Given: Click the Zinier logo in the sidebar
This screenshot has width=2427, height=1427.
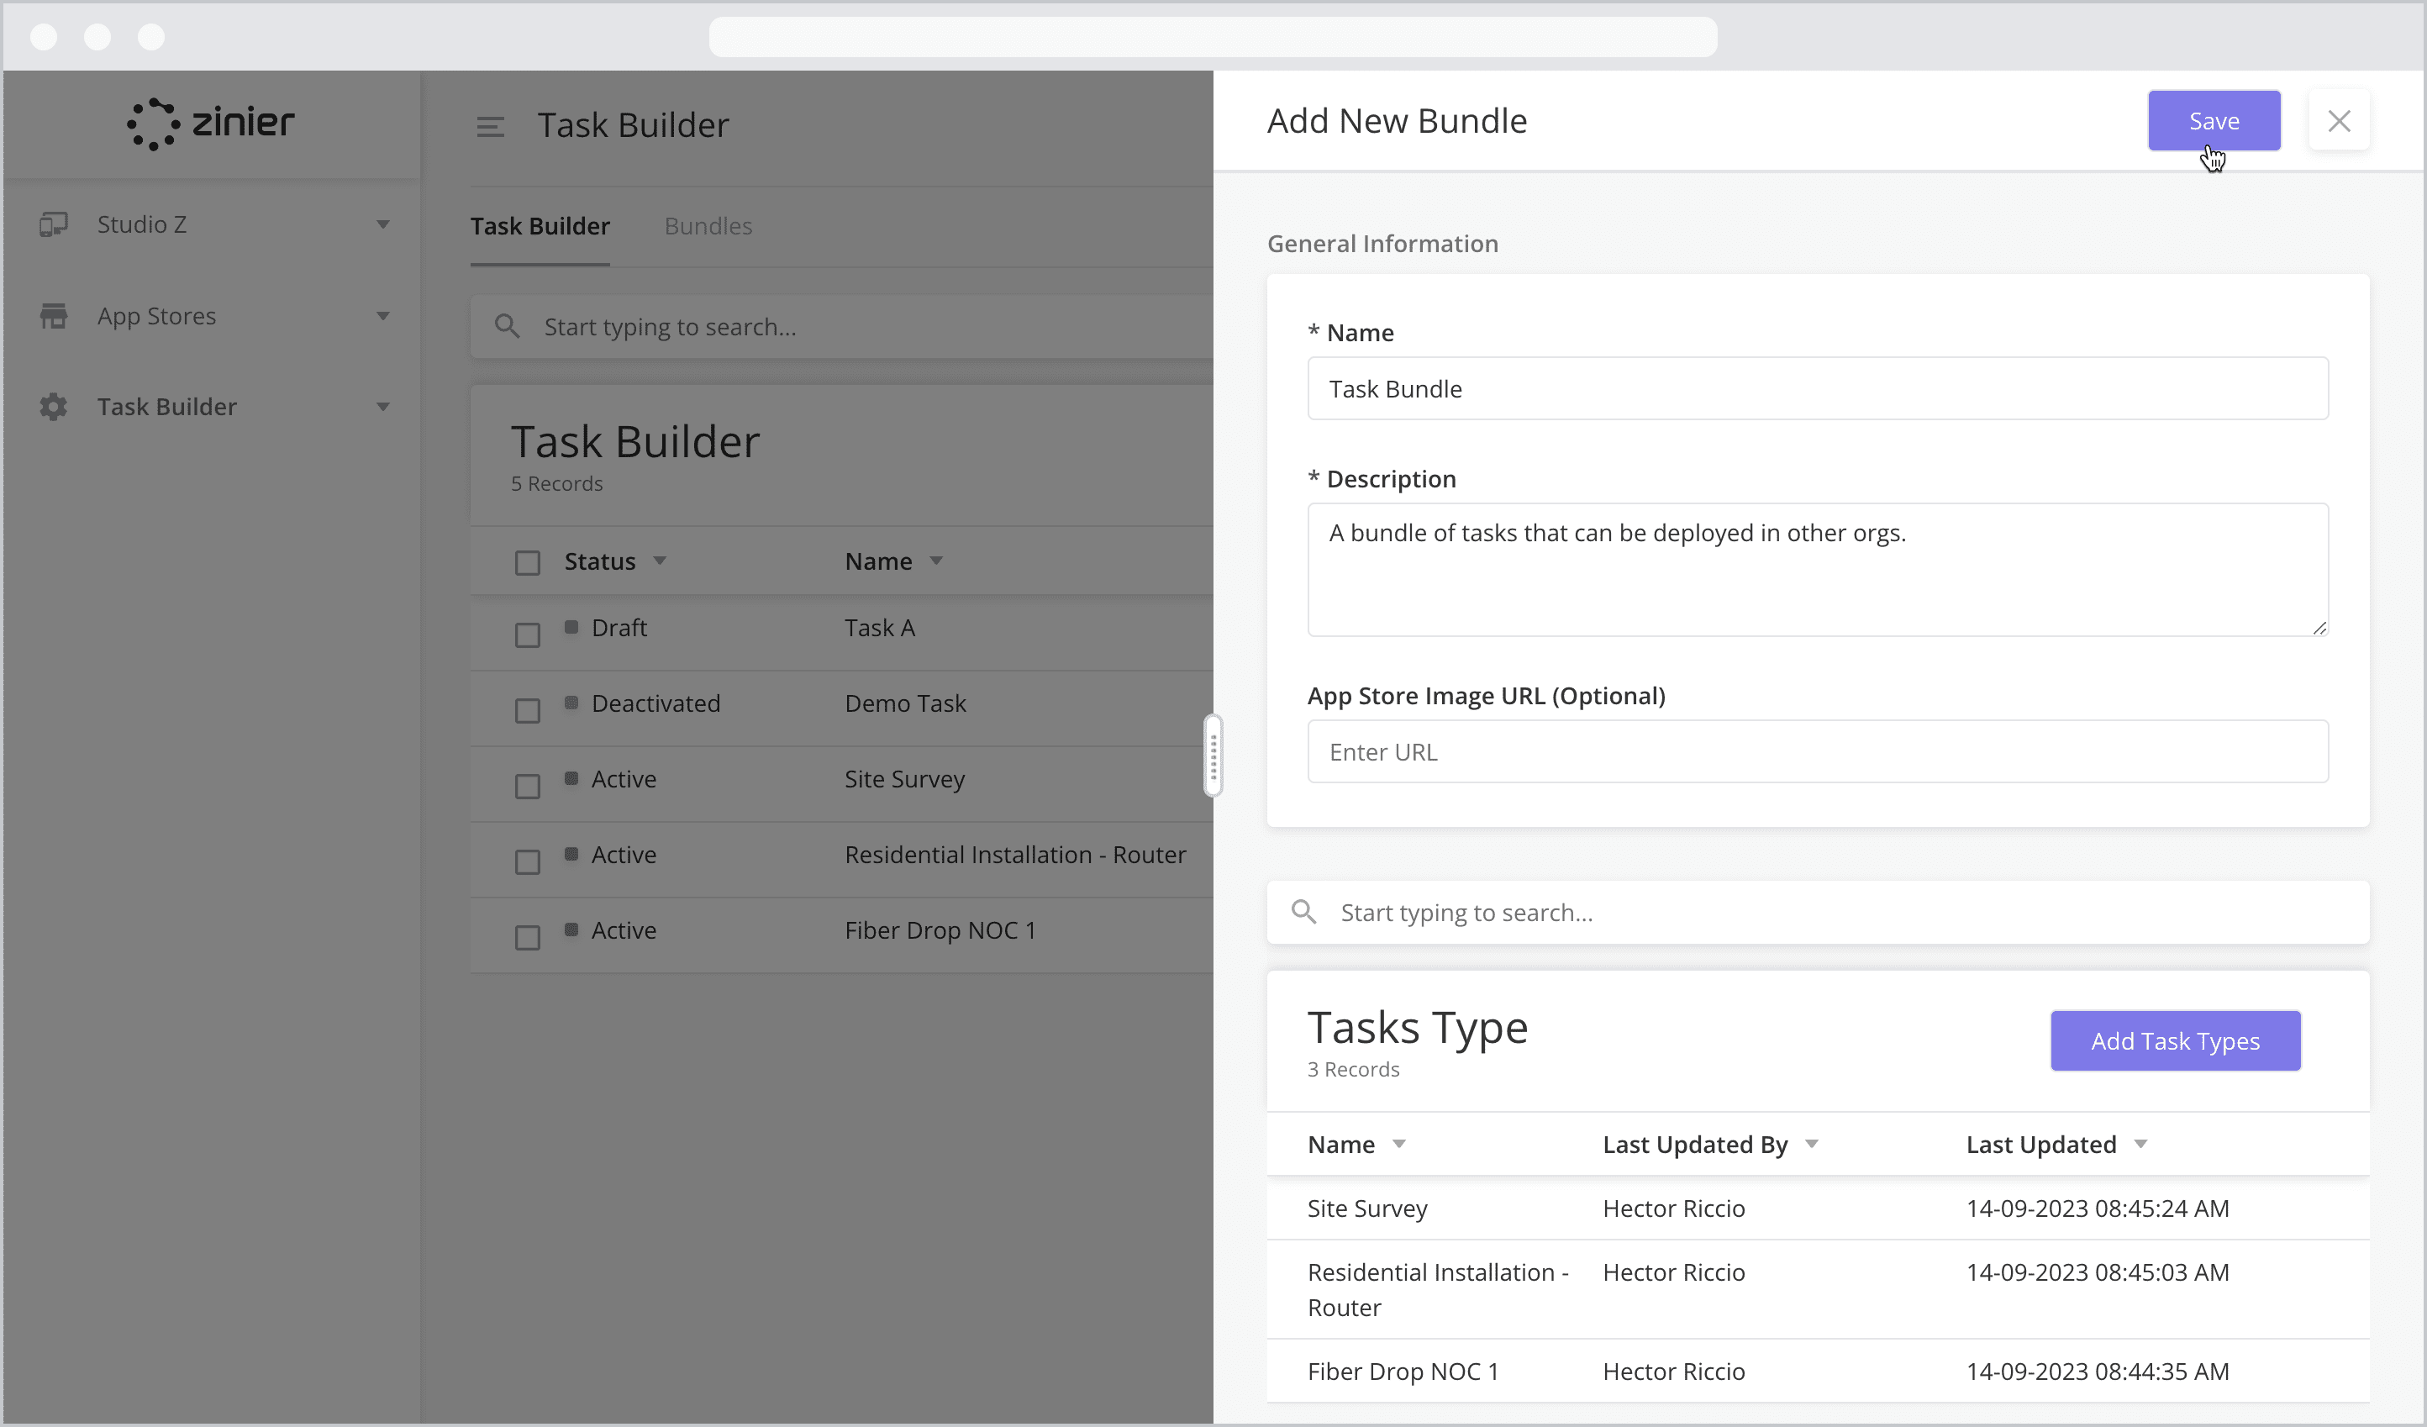Looking at the screenshot, I should (x=210, y=124).
